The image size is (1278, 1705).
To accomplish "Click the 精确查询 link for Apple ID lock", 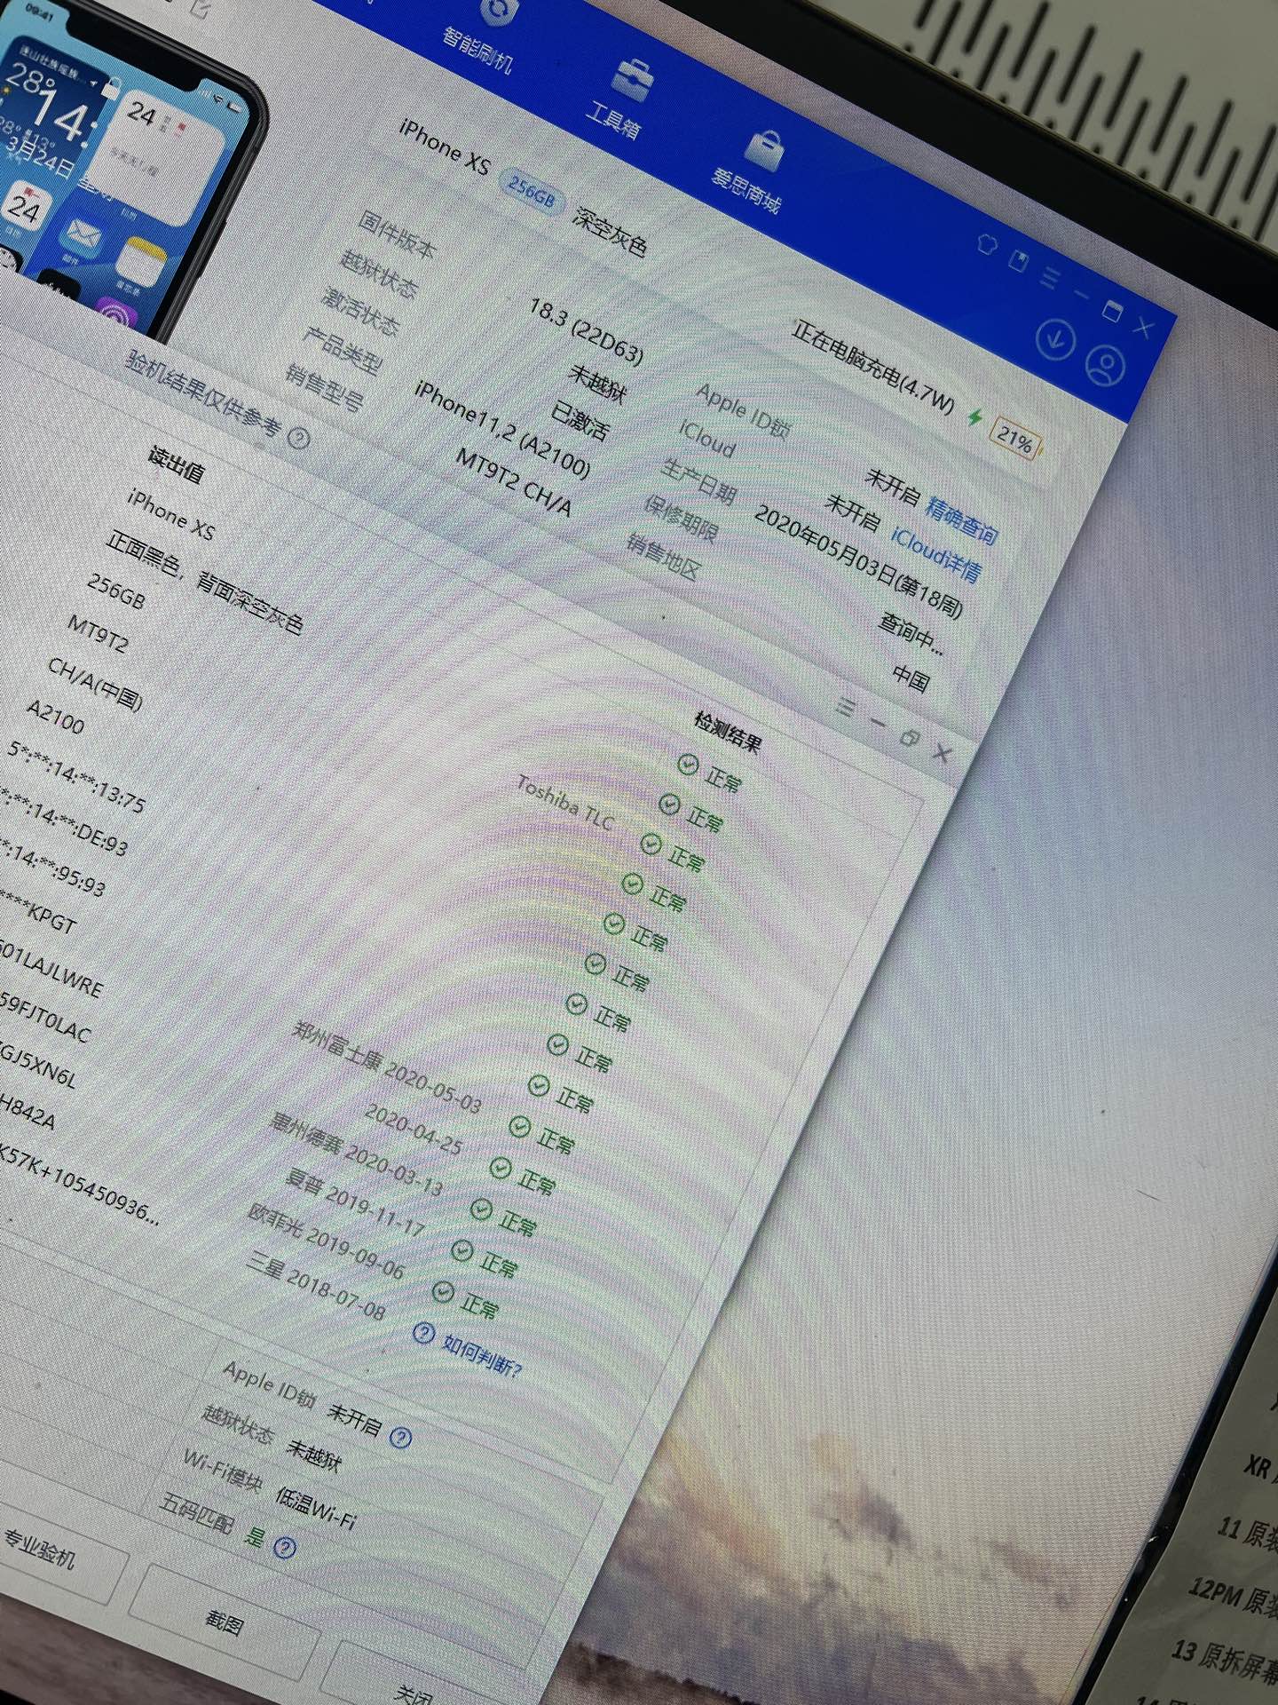I will pyautogui.click(x=961, y=519).
